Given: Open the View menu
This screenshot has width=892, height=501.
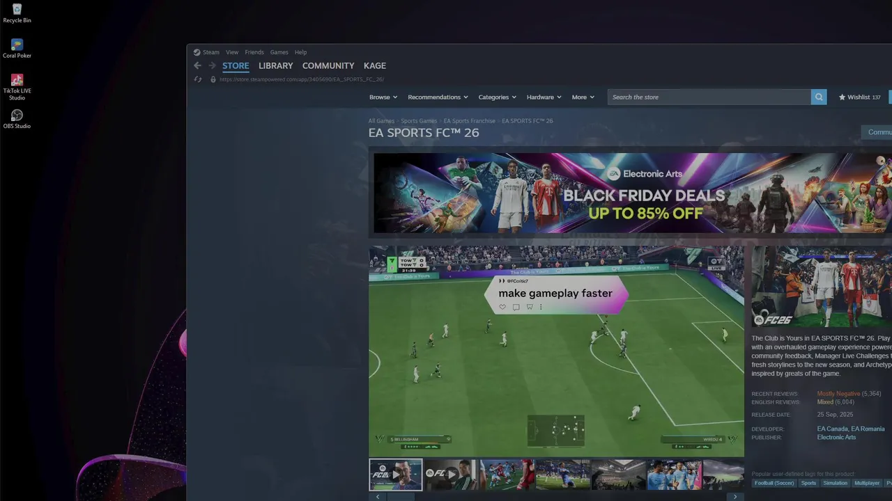Looking at the screenshot, I should click(x=232, y=52).
